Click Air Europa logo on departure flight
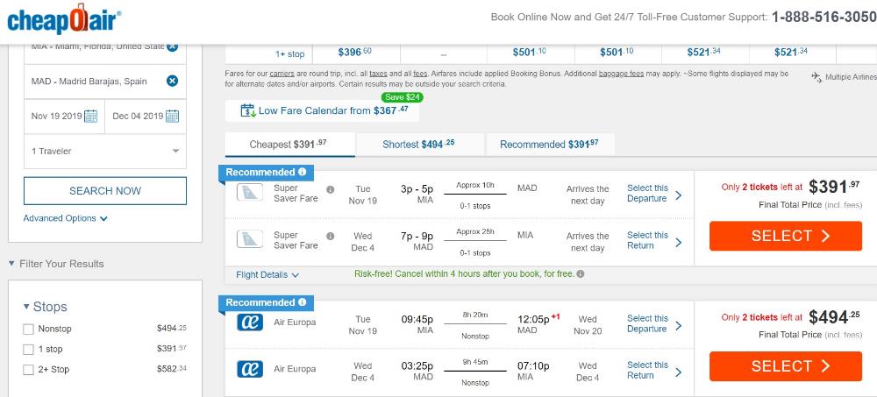The image size is (877, 397). point(249,323)
